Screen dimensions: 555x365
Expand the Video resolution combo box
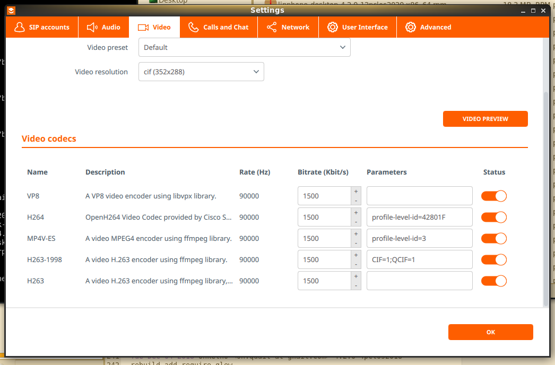click(201, 72)
